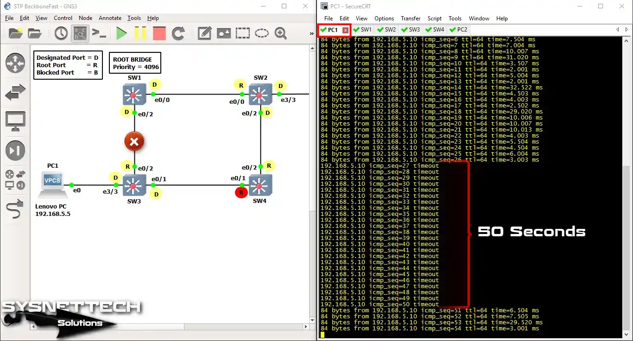Select the Draw ellipse tool
Image resolution: width=633 pixels, height=341 pixels.
pyautogui.click(x=262, y=33)
